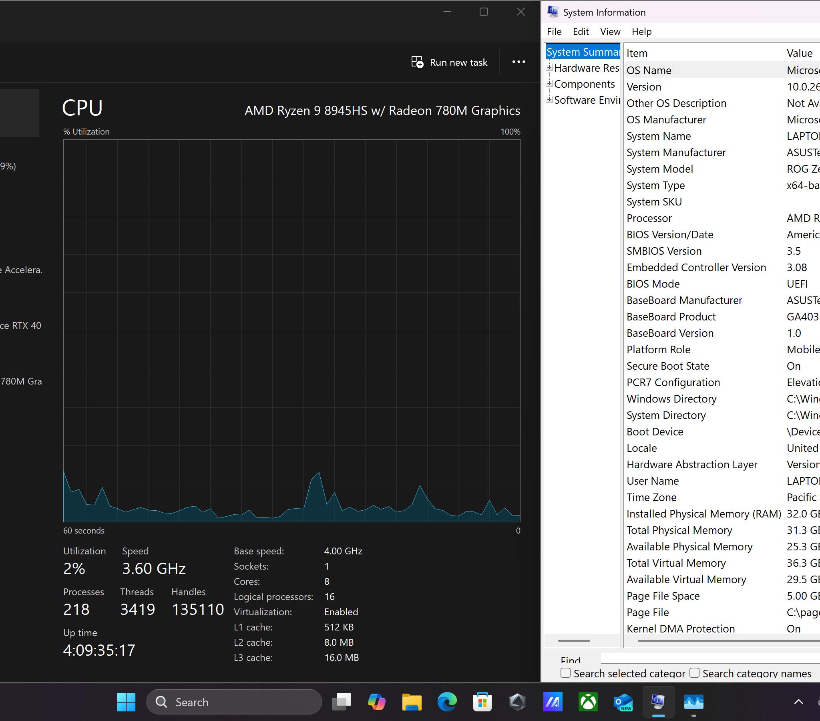820x721 pixels.
Task: Open the View menu in System Information
Action: pos(610,31)
